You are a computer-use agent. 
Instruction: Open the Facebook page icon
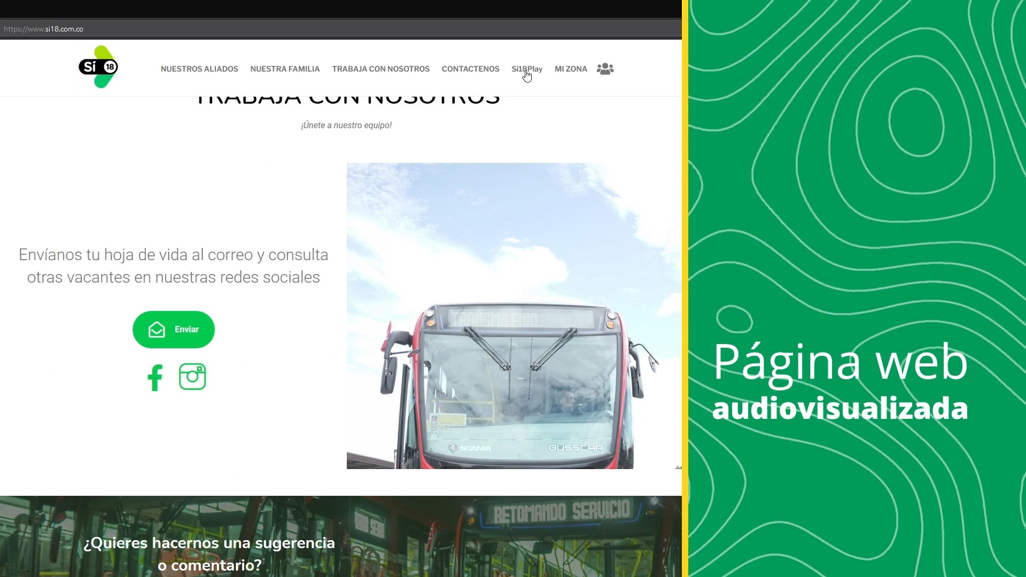(x=155, y=378)
